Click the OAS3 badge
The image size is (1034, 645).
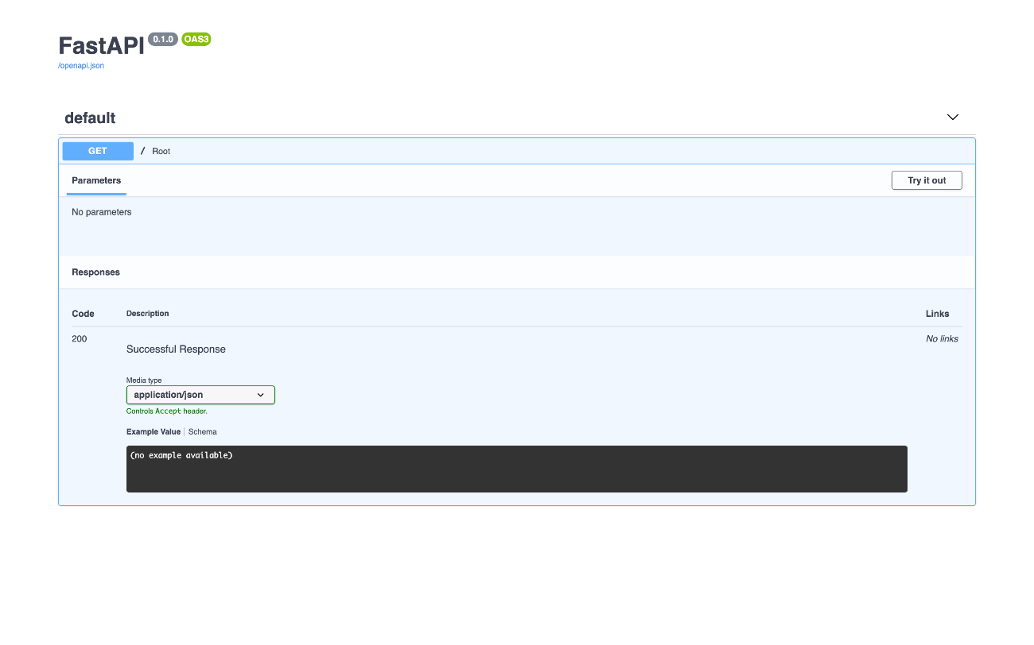[x=196, y=39]
